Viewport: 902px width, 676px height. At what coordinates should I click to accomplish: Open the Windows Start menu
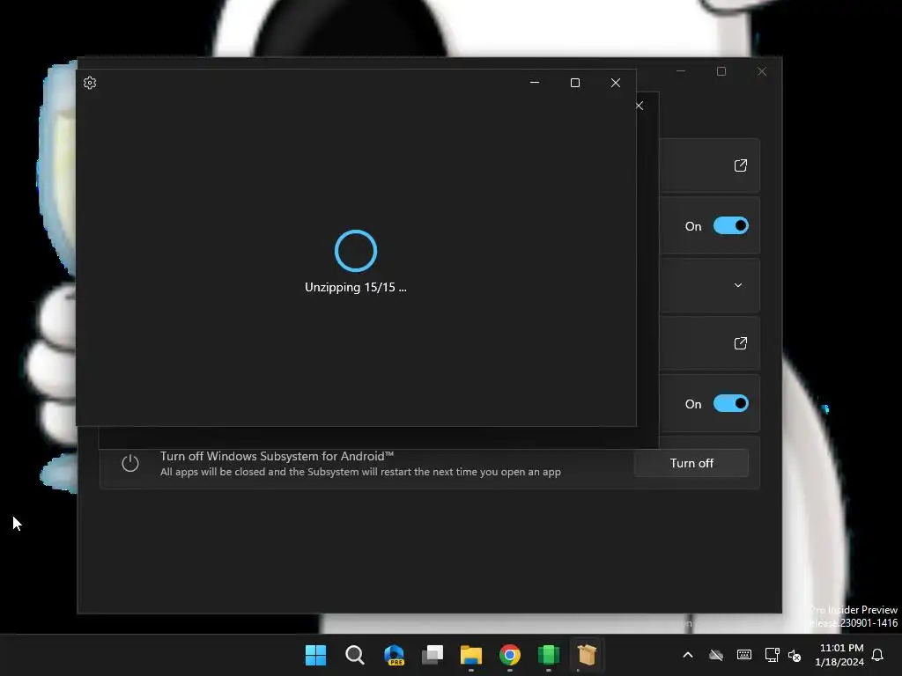point(315,655)
